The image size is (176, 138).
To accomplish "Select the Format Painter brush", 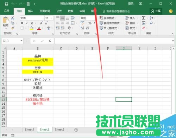I will tap(13, 28).
